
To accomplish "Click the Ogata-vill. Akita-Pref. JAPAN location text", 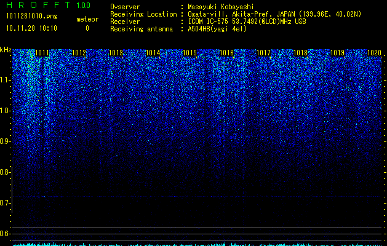I will pyautogui.click(x=274, y=14).
